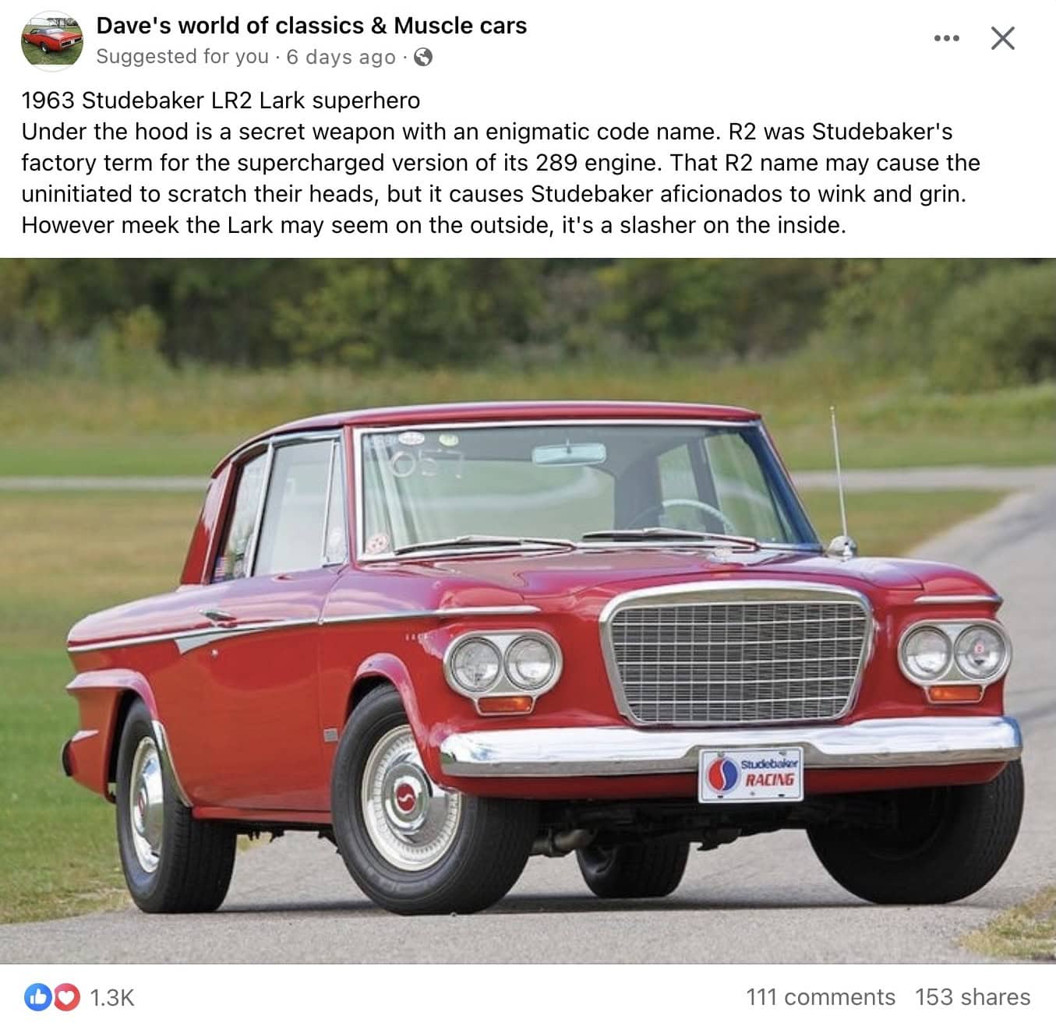1056x1026 pixels.
Task: View the 1.3K reactions list
Action: (112, 998)
